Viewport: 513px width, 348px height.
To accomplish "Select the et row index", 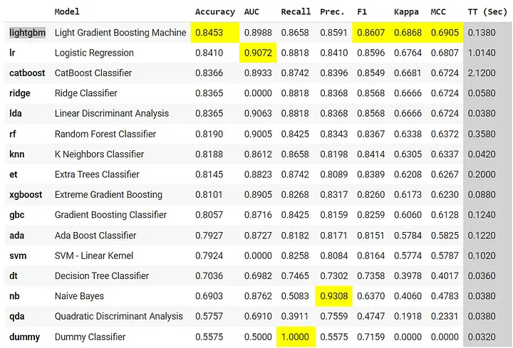I will tap(13, 174).
